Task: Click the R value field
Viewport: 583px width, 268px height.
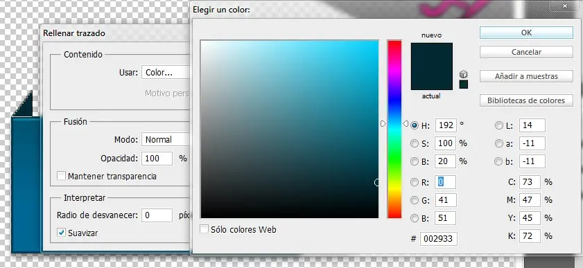Action: 446,182
